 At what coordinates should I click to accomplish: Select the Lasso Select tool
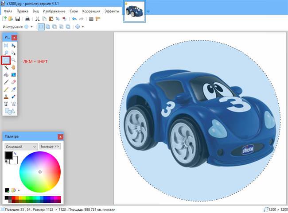(6, 53)
